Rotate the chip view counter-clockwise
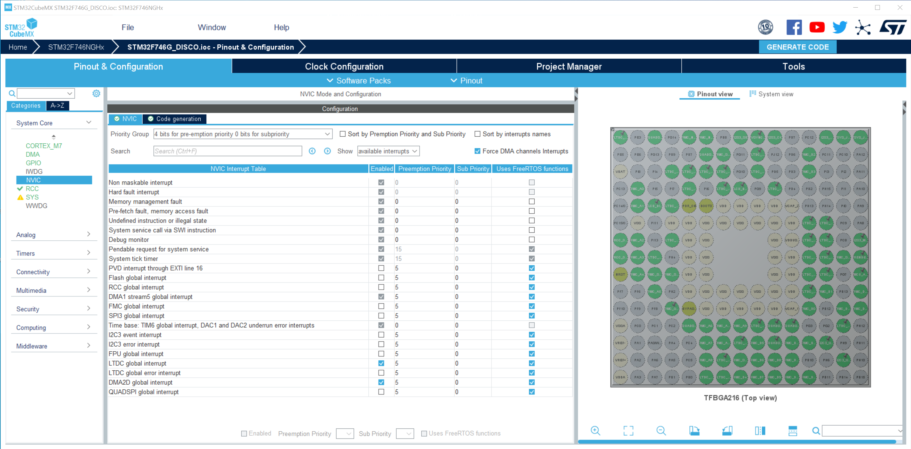Viewport: 911px width, 449px height. (x=727, y=430)
